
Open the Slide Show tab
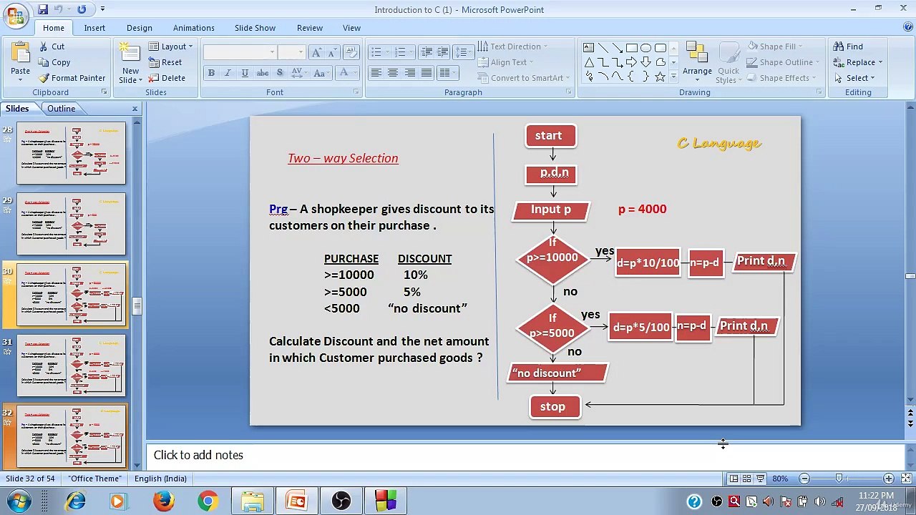tap(255, 28)
